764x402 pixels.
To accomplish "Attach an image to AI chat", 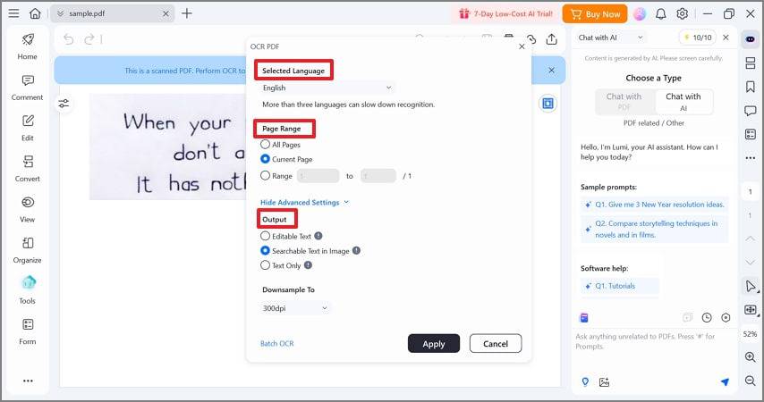I will pos(604,382).
